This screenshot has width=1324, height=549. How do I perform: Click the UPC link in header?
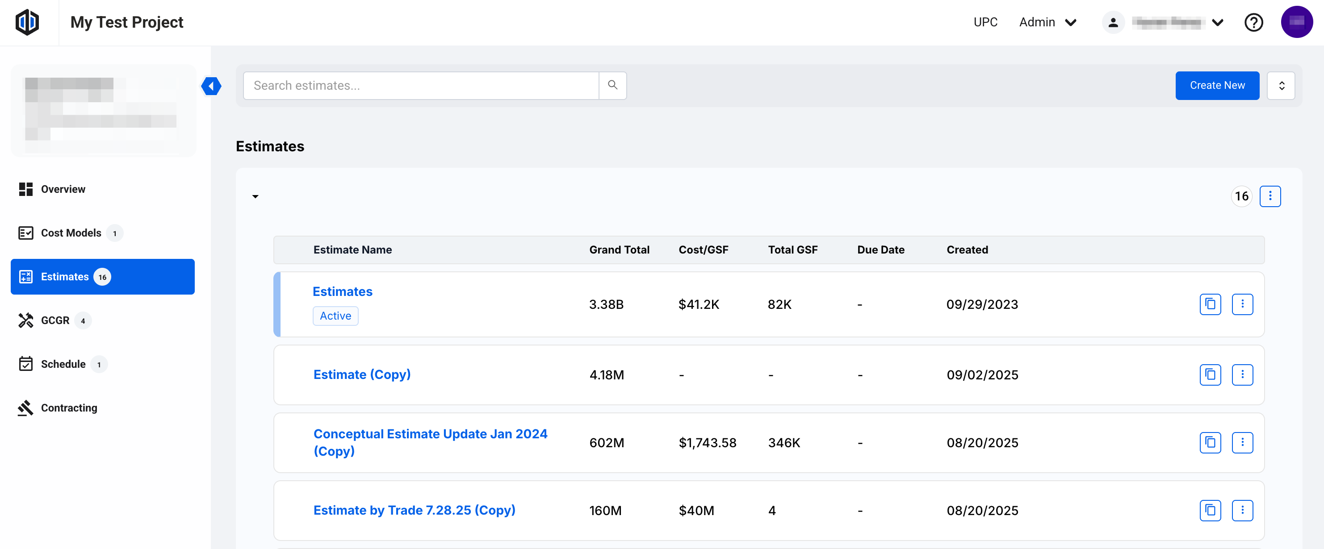tap(985, 23)
